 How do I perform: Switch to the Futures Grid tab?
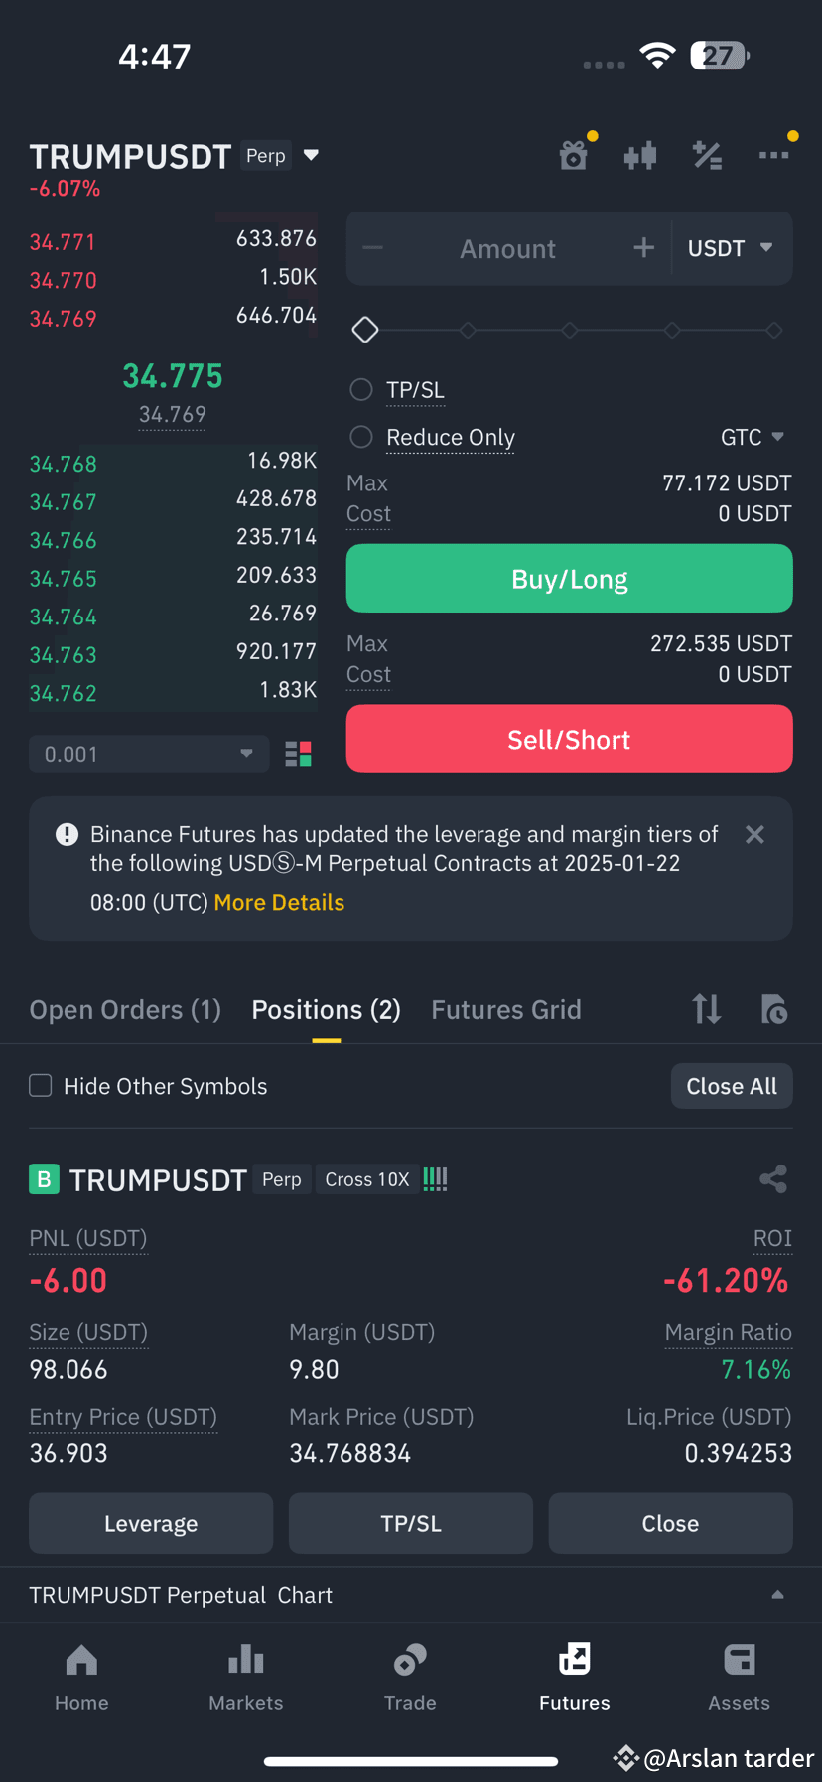(506, 1009)
